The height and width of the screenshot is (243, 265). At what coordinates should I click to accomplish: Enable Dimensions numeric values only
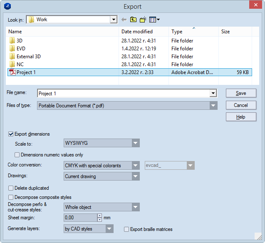17,155
